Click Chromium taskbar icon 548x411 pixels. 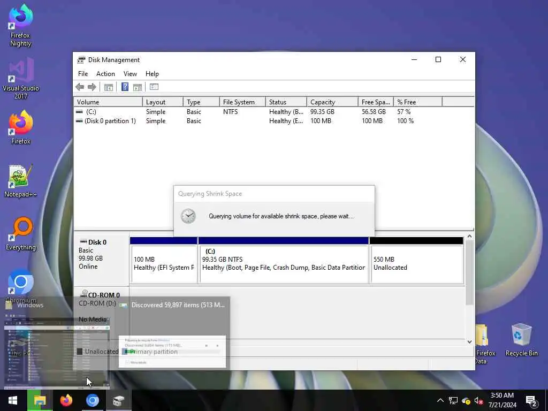tap(92, 400)
